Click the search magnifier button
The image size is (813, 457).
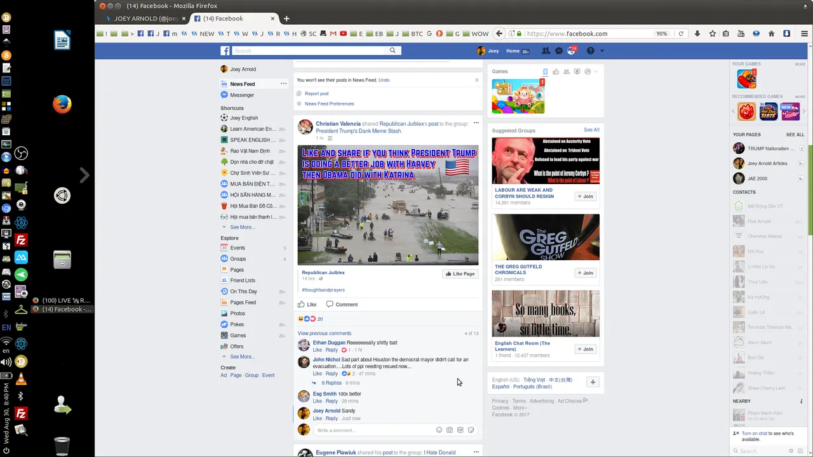[393, 51]
